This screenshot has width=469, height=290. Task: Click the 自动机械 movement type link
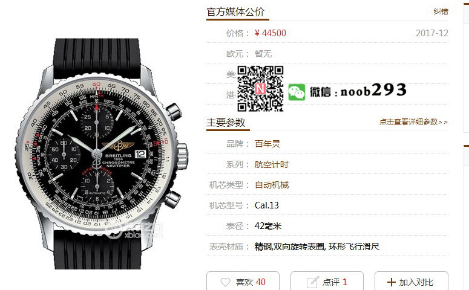(x=272, y=185)
